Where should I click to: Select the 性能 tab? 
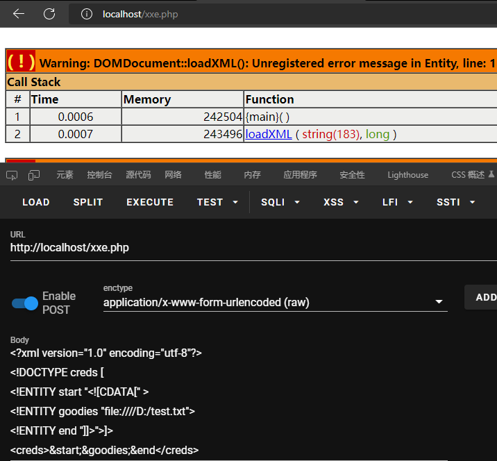(212, 175)
